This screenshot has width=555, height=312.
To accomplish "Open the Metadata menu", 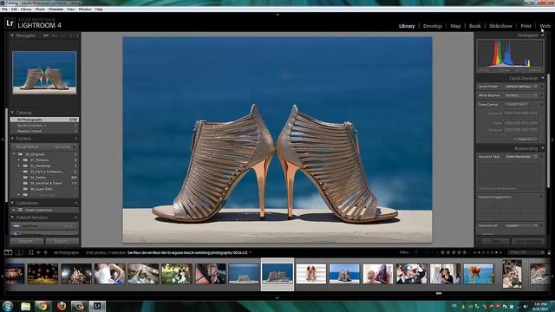I will (55, 10).
